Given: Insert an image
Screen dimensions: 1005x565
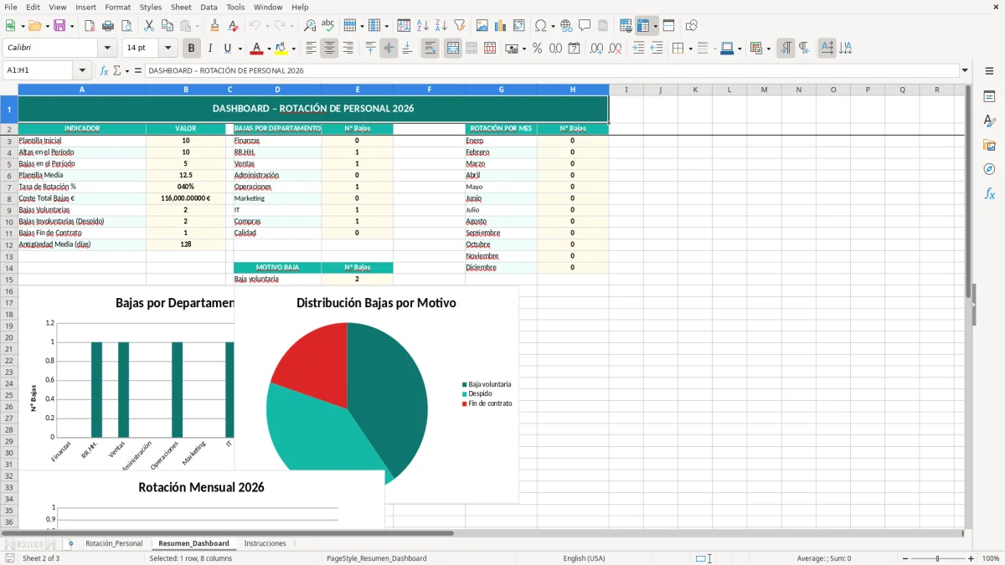Looking at the screenshot, I should (483, 26).
